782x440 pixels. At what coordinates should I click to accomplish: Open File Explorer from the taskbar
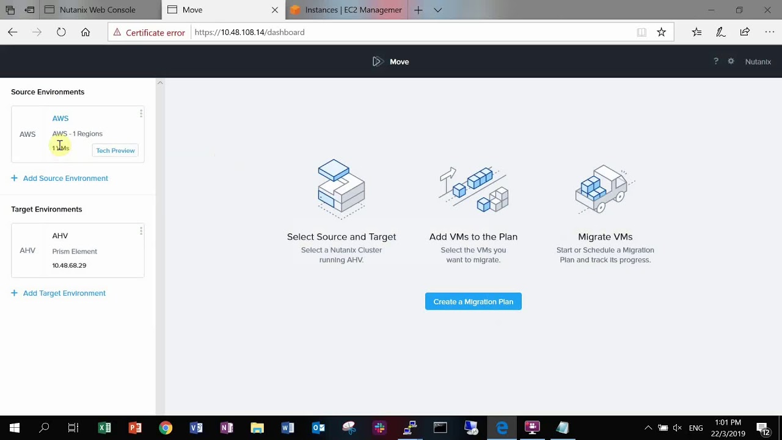tap(257, 428)
